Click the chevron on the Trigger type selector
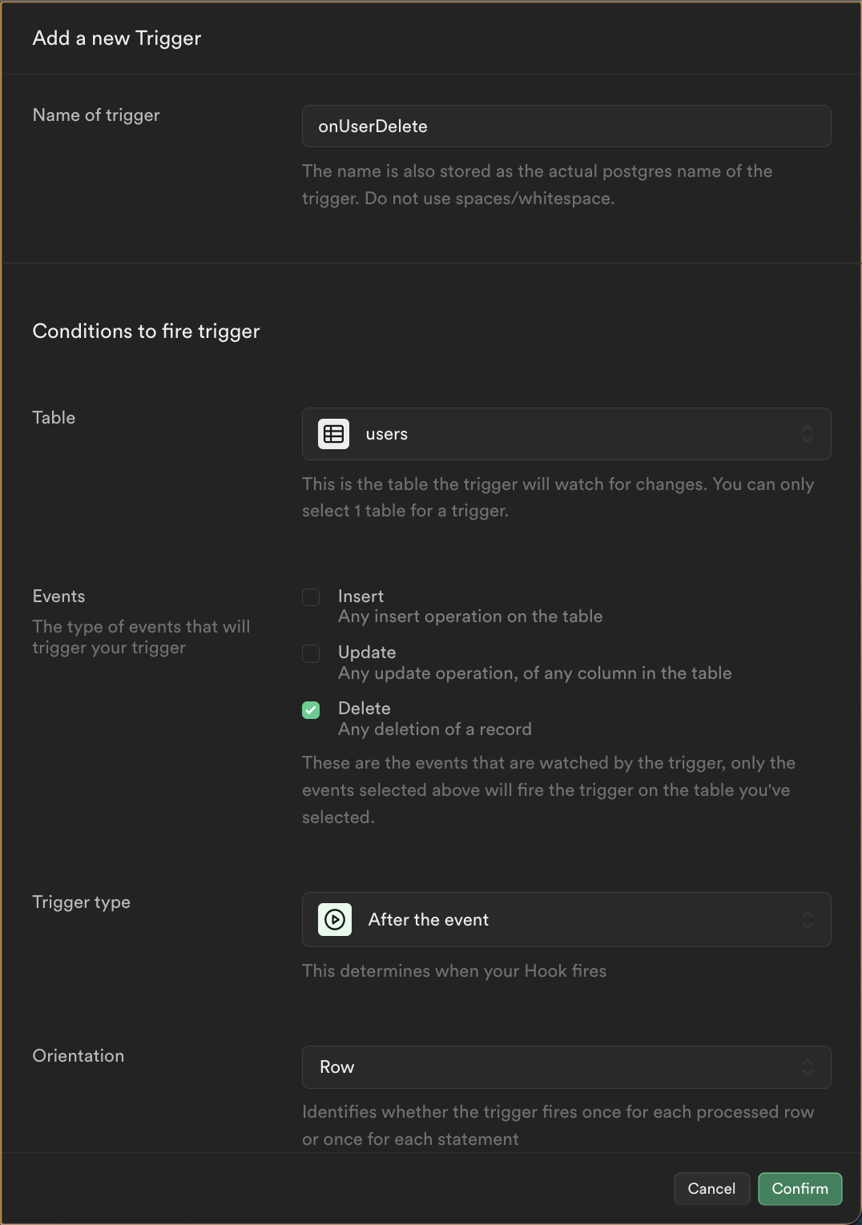This screenshot has height=1225, width=862. (x=809, y=919)
